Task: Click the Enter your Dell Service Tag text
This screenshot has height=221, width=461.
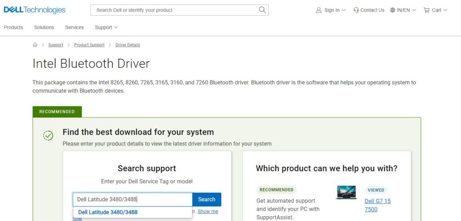Action: 147,181
